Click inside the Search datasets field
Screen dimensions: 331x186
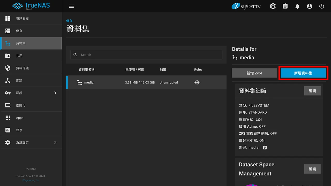point(146,55)
